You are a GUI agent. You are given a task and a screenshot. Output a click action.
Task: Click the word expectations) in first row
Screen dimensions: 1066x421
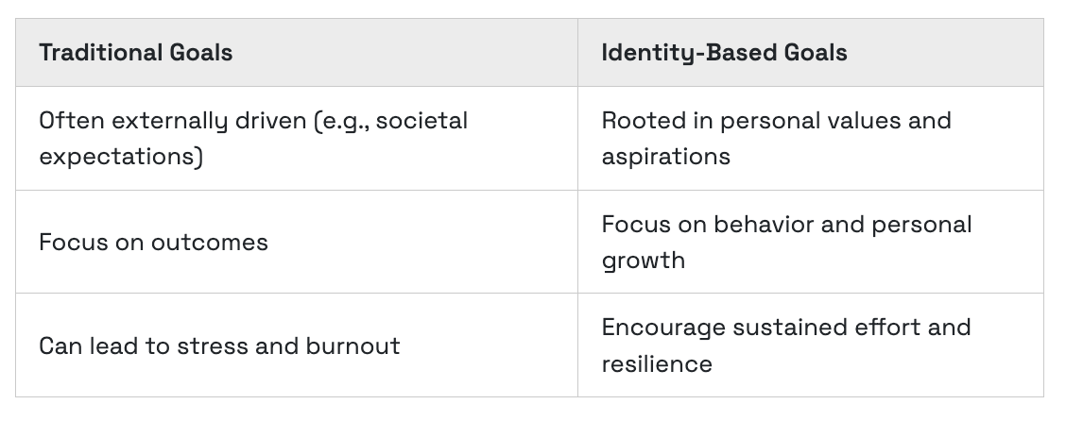coord(121,157)
